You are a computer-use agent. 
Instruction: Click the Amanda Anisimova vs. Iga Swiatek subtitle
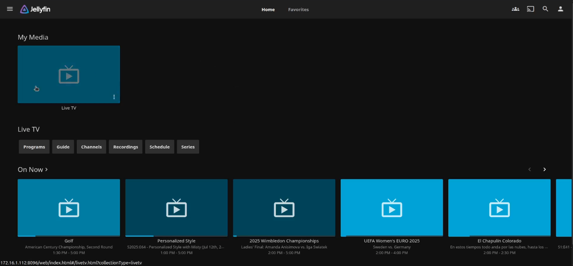pos(284,247)
